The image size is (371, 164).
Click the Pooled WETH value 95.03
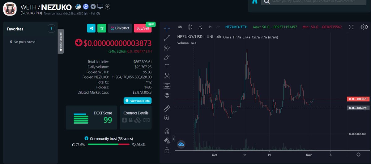(147, 72)
